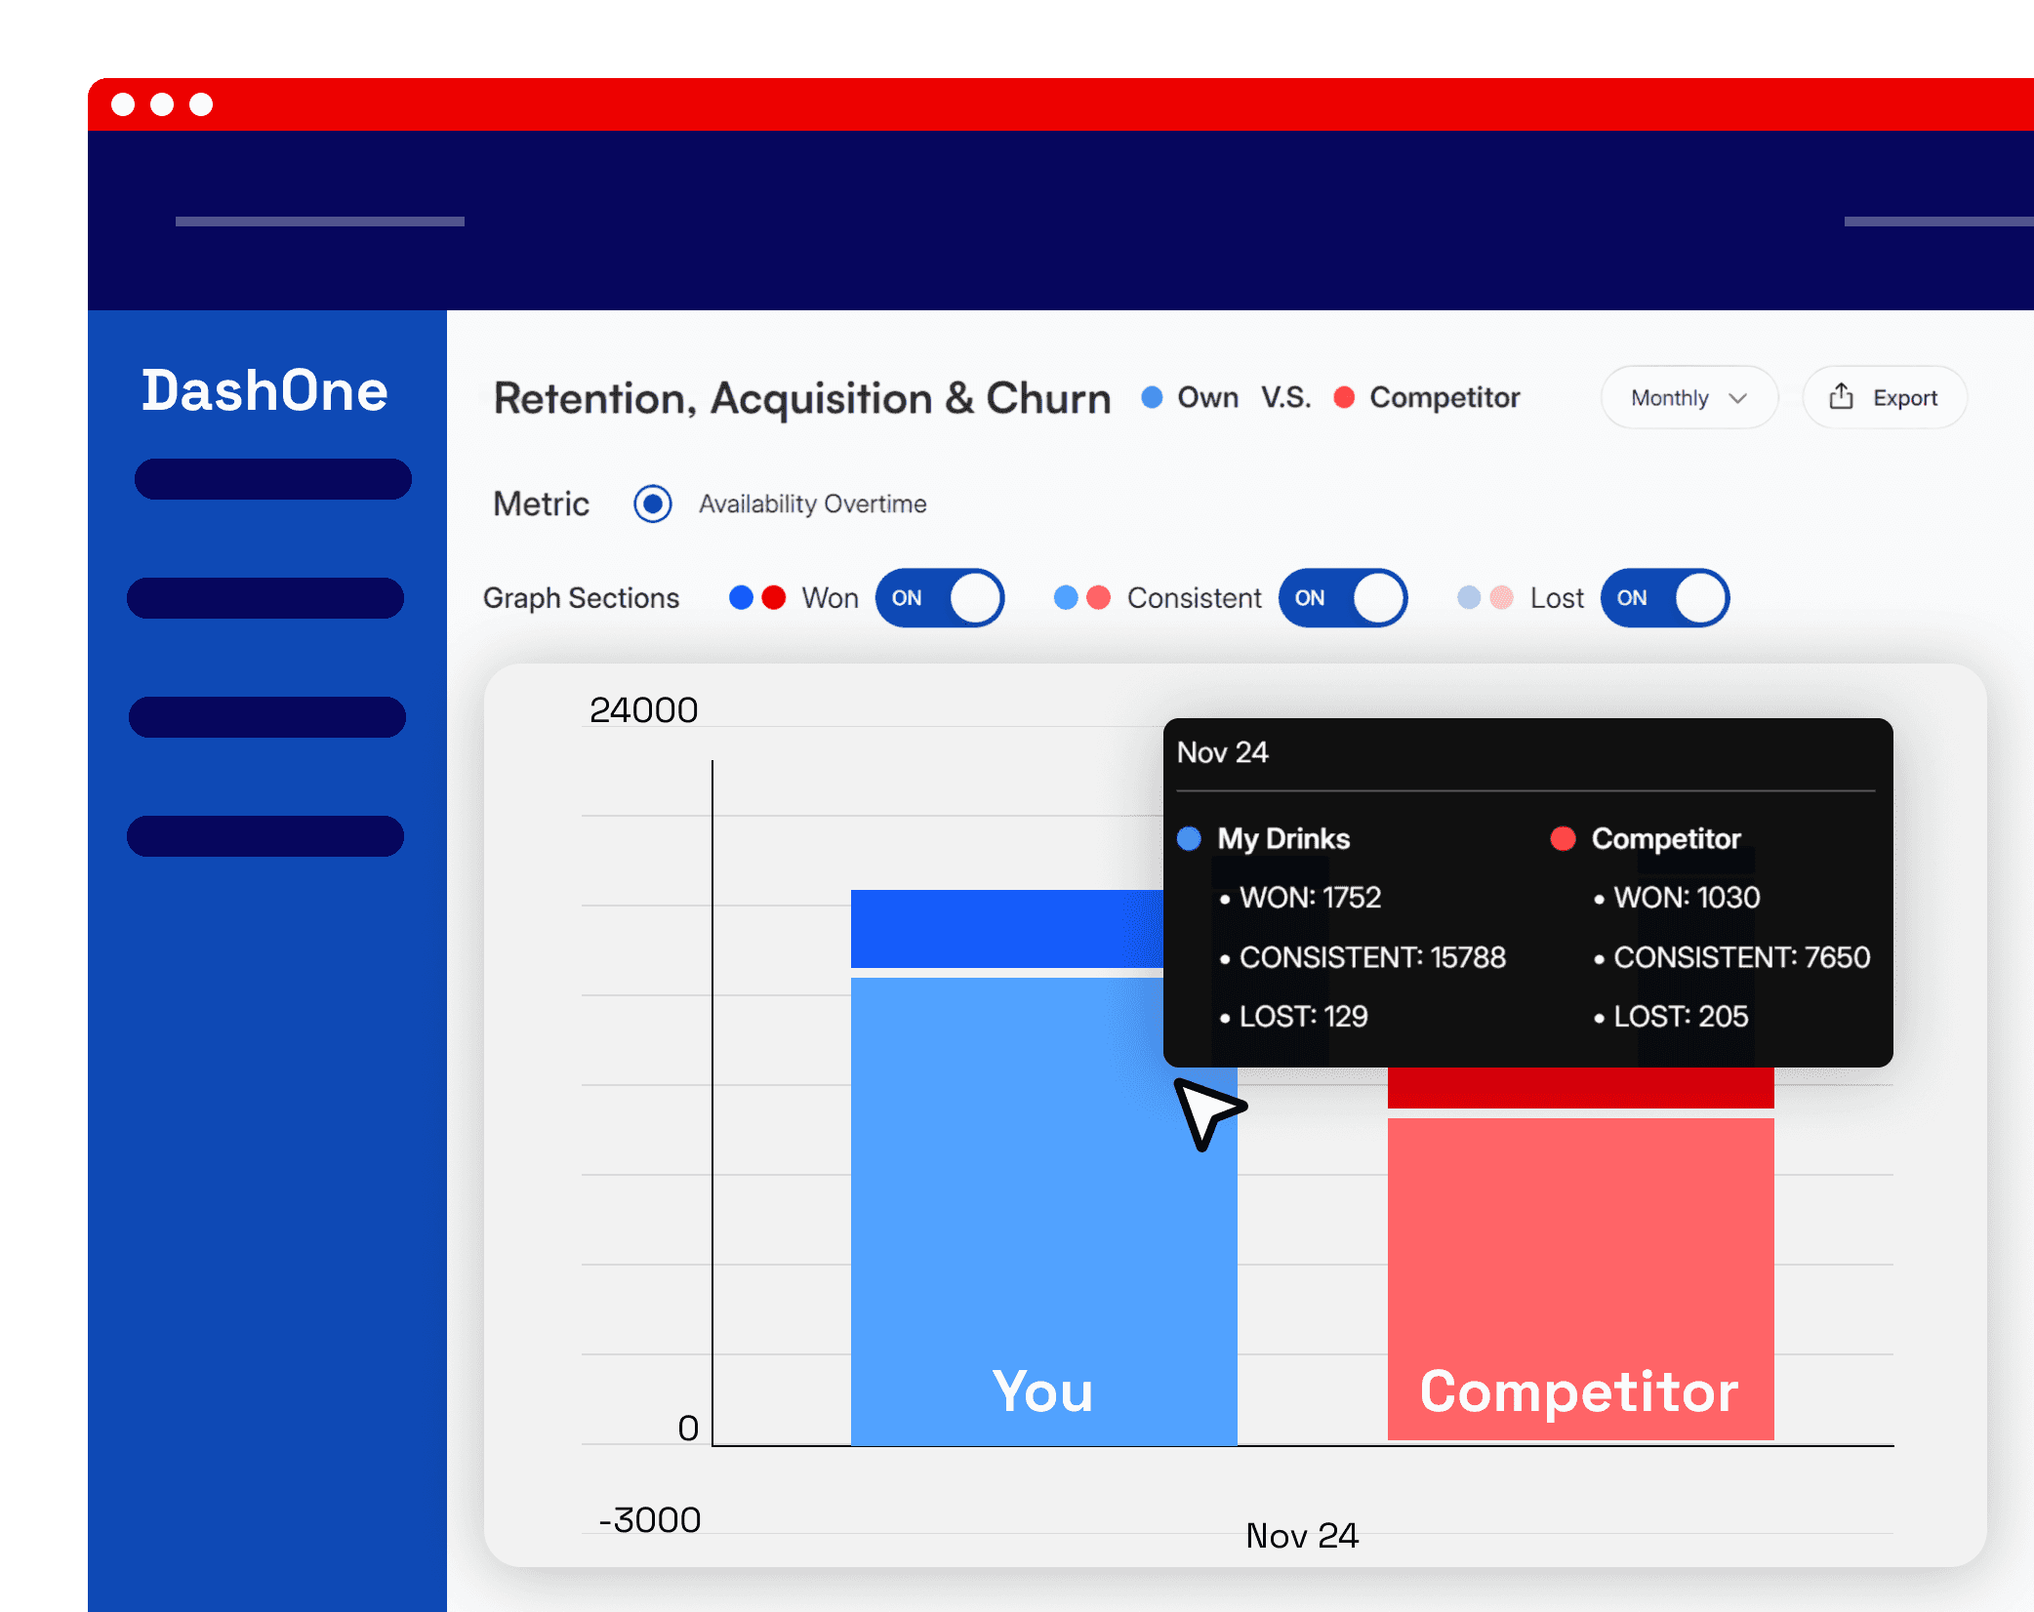Image resolution: width=2034 pixels, height=1612 pixels.
Task: Switch off the Lost section toggle
Action: pyautogui.click(x=1664, y=598)
